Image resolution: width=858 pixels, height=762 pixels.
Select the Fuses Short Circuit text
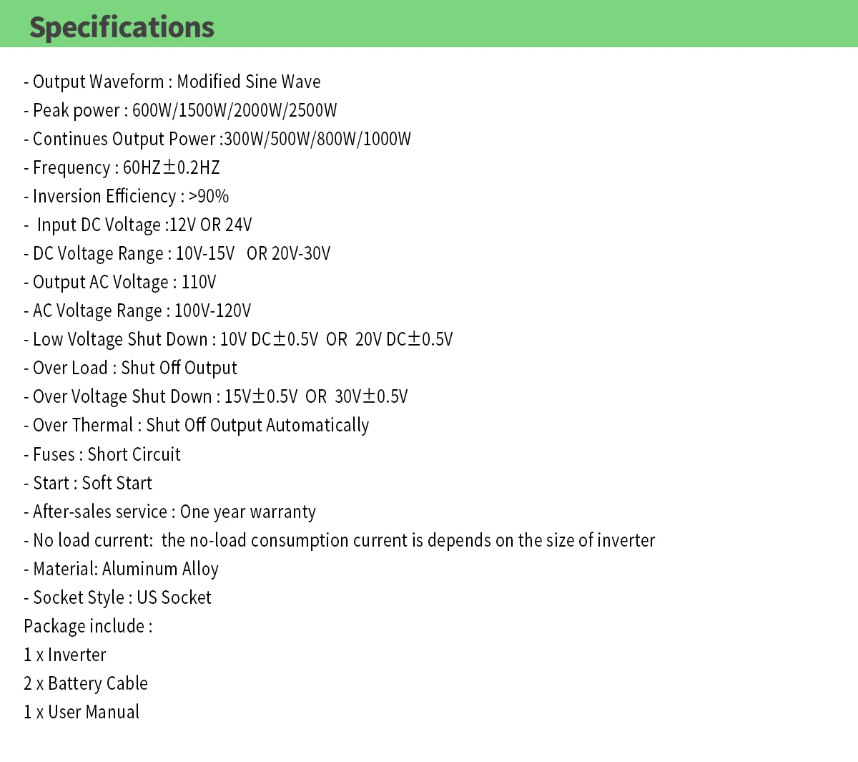(102, 454)
